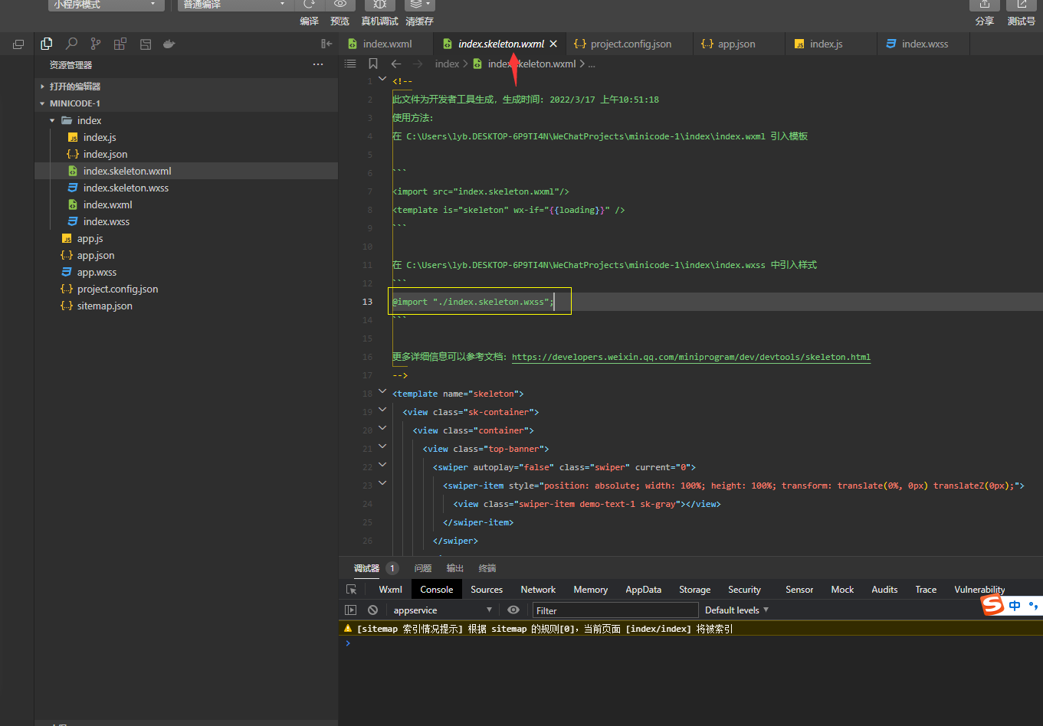Click the eye icon above 预览
Image resolution: width=1043 pixels, height=726 pixels.
coord(340,4)
